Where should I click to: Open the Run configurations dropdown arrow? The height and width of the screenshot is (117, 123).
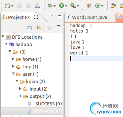(x=66, y=6)
